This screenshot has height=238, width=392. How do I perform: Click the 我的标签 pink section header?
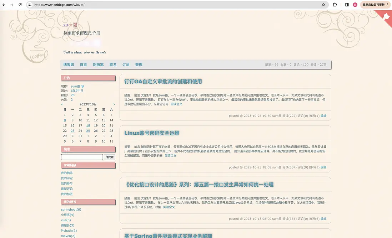88,202
